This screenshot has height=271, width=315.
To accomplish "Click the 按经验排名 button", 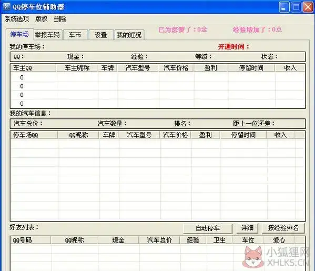I will (283, 228).
